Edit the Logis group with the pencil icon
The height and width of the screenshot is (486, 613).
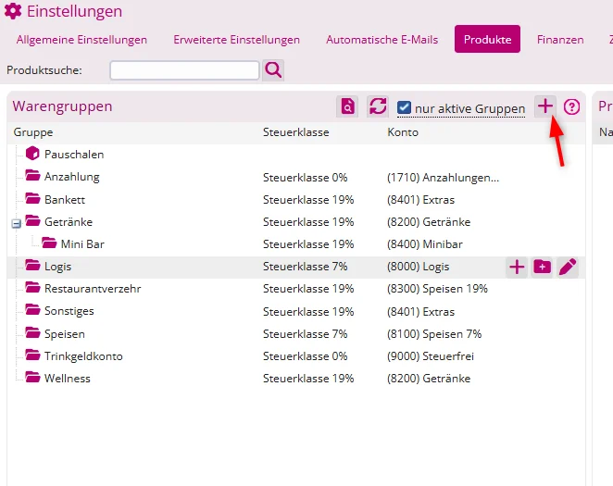(x=568, y=268)
